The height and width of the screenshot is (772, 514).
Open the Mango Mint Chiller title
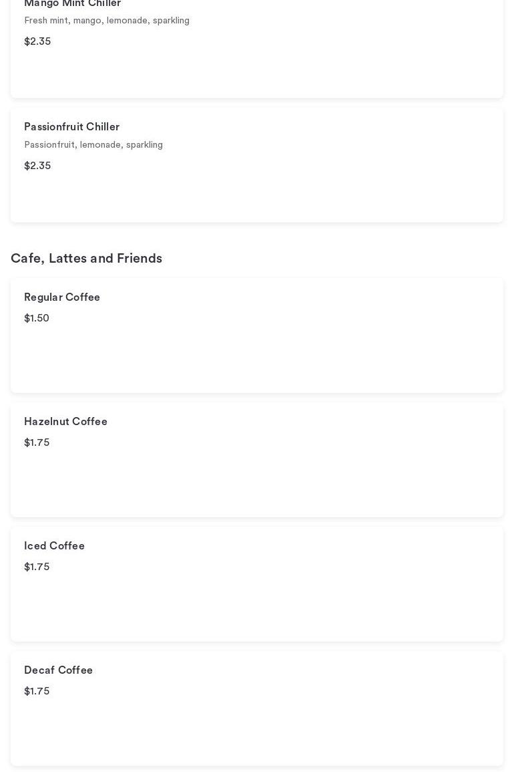click(x=72, y=4)
